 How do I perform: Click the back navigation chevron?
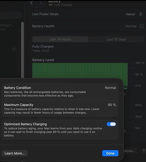point(32,3)
